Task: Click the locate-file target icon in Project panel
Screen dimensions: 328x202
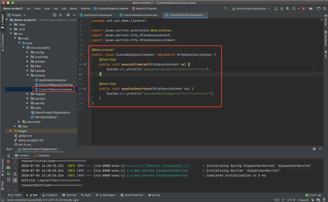Action: [54, 15]
